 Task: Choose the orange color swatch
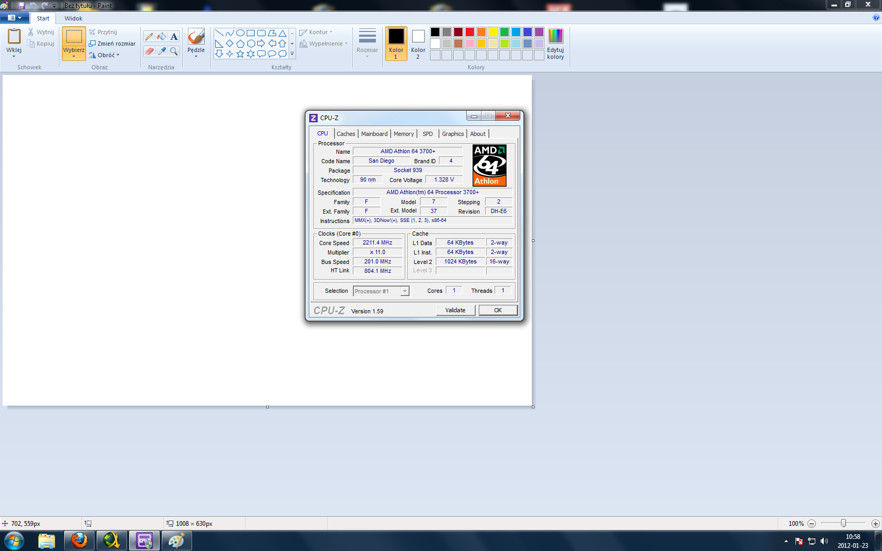point(481,32)
